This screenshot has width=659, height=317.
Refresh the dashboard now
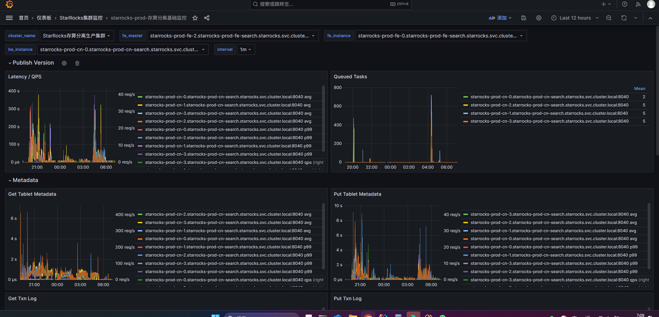tap(624, 18)
